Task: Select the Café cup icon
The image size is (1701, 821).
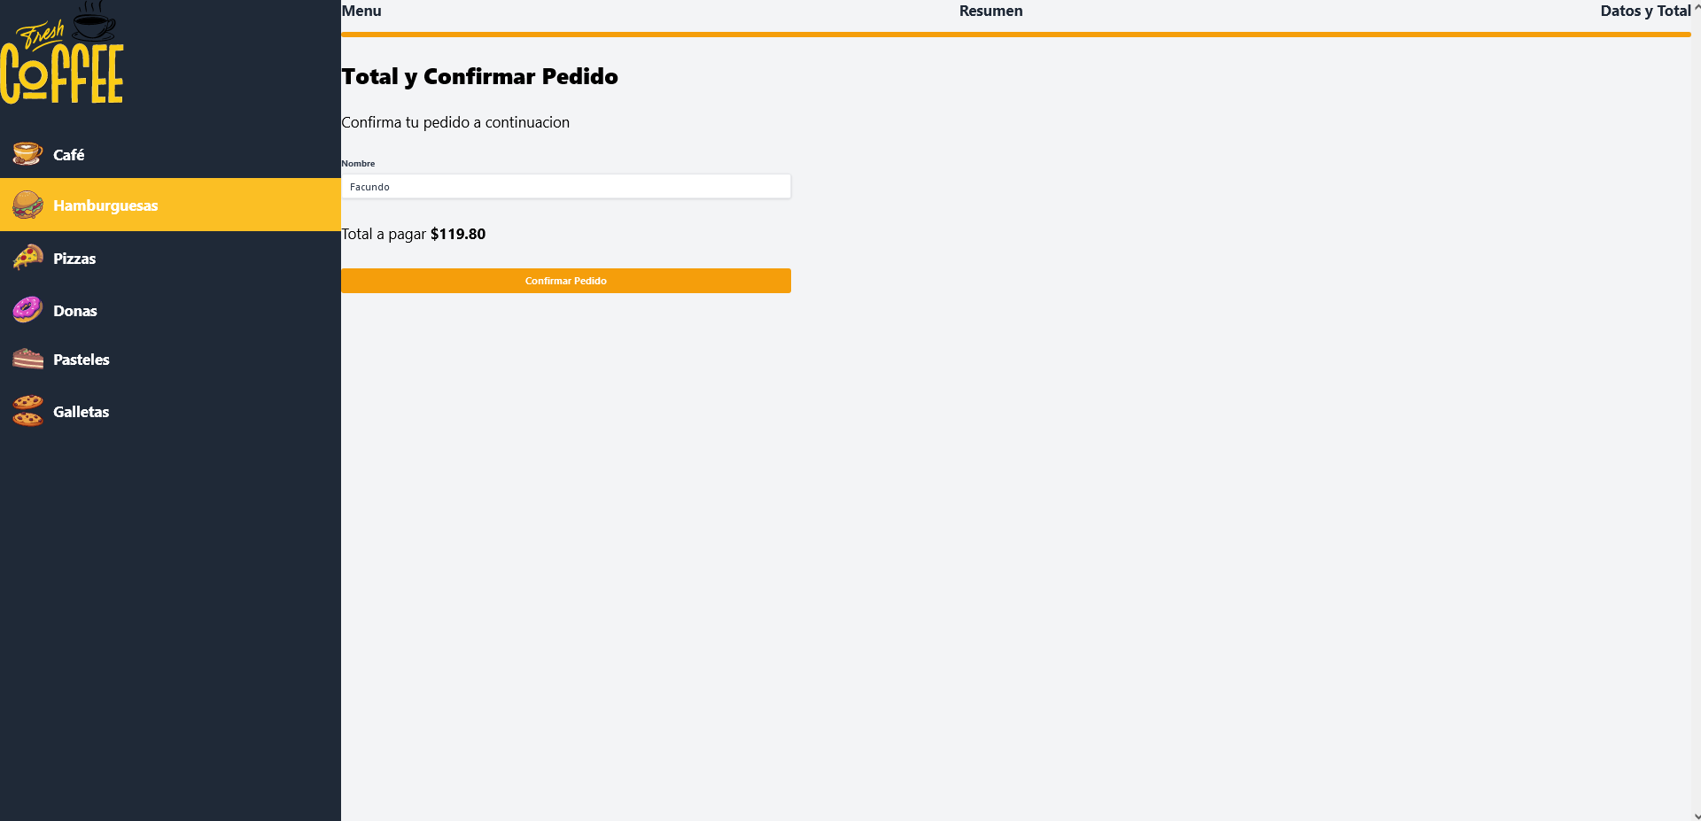Action: (x=27, y=152)
